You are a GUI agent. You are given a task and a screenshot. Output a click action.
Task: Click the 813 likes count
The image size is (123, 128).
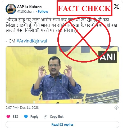15,117
